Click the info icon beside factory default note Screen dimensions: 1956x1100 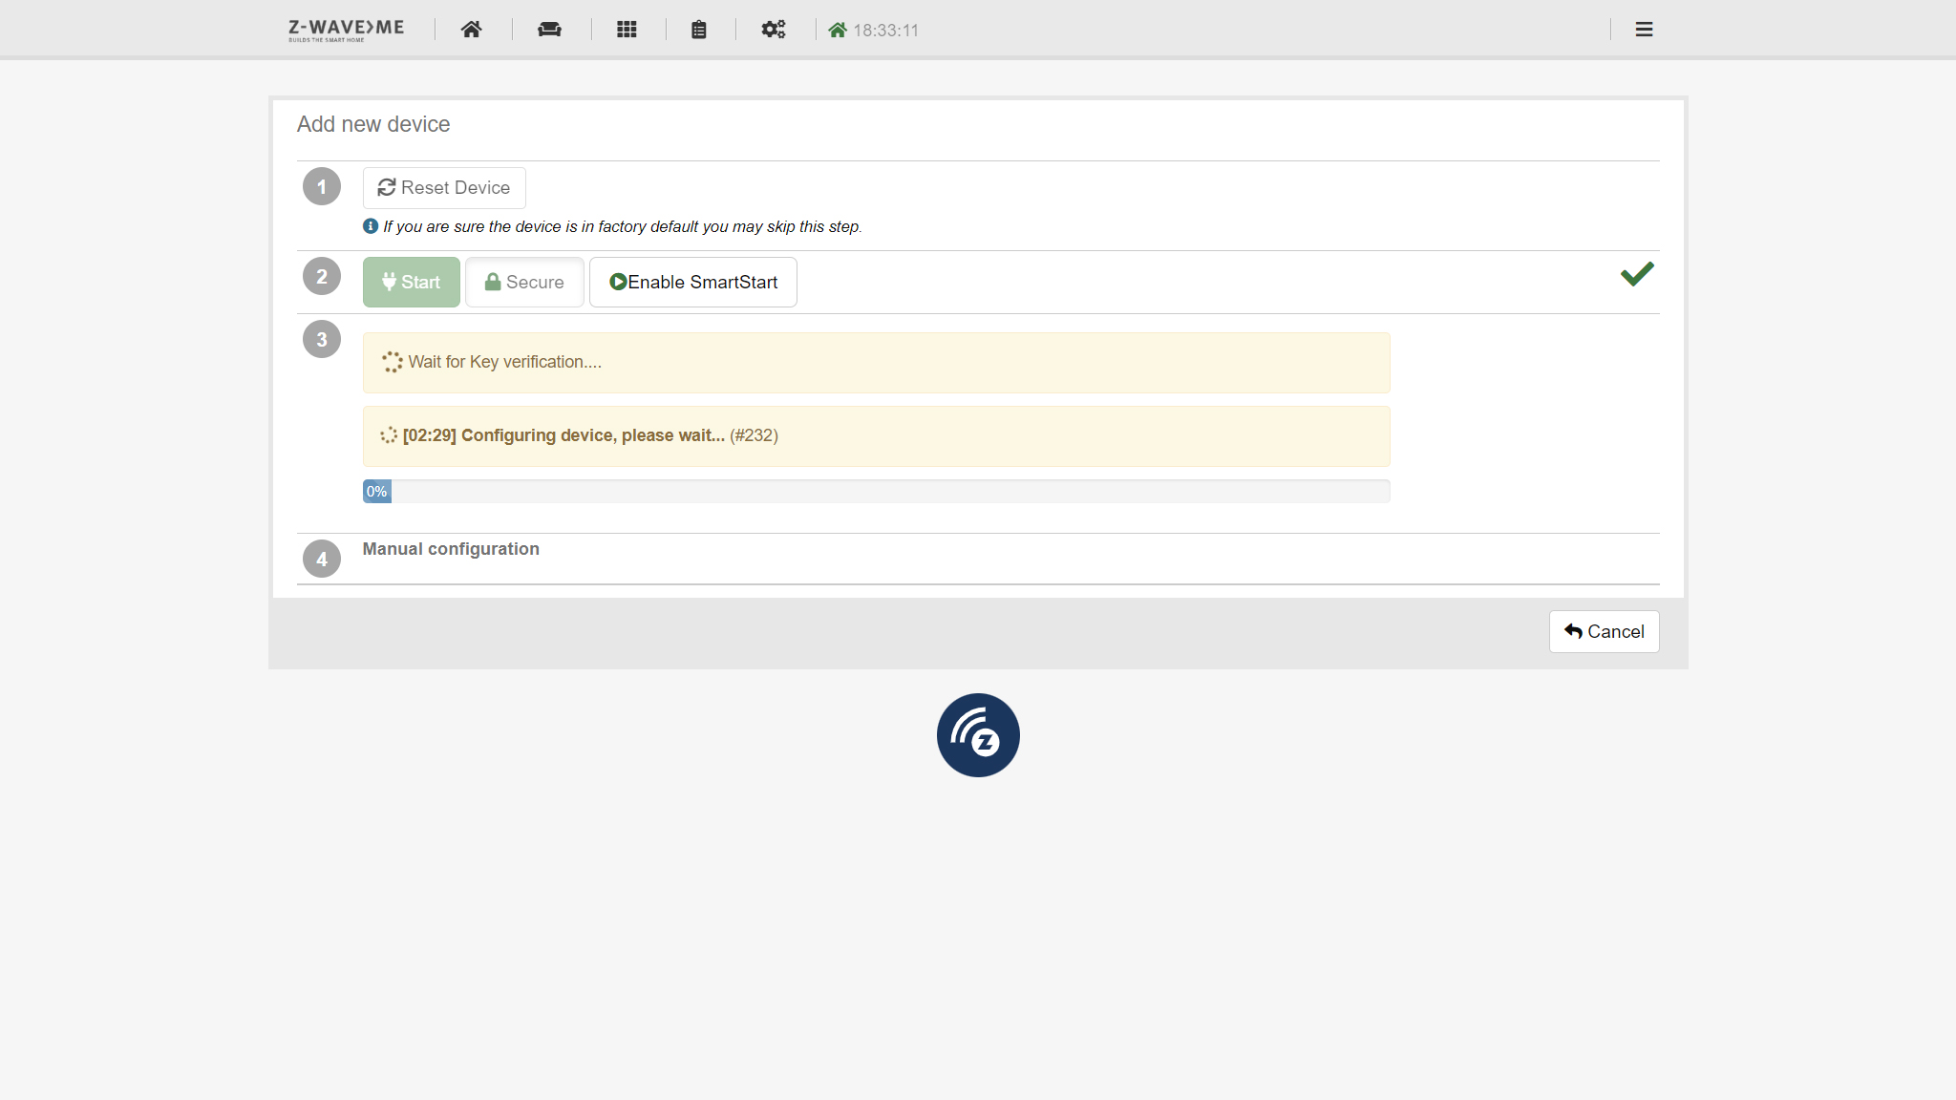[x=371, y=226]
